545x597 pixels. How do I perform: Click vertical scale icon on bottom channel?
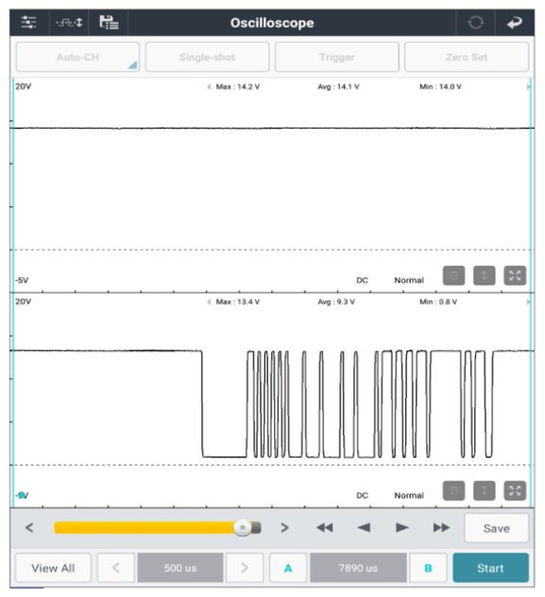pyautogui.click(x=485, y=490)
